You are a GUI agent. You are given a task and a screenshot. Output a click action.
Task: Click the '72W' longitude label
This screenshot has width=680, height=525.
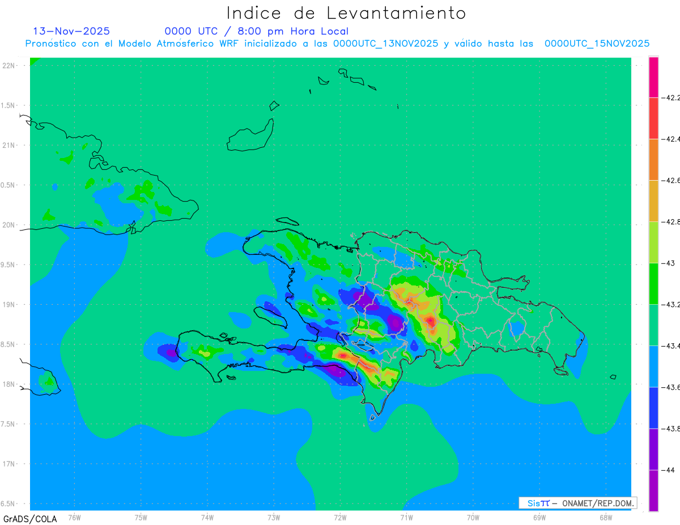pos(340,517)
